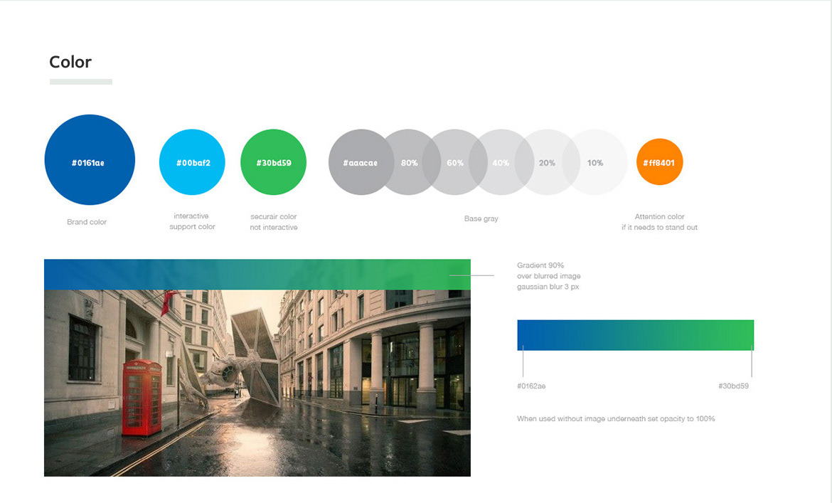Click the "Brand color" label
The width and height of the screenshot is (832, 503).
87,222
